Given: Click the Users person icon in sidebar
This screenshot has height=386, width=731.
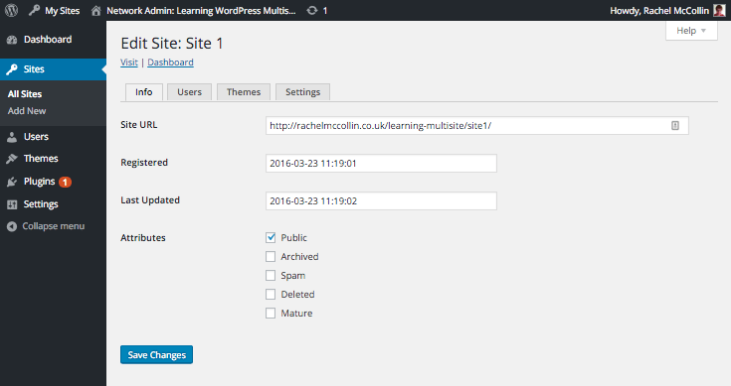Looking at the screenshot, I should point(12,137).
